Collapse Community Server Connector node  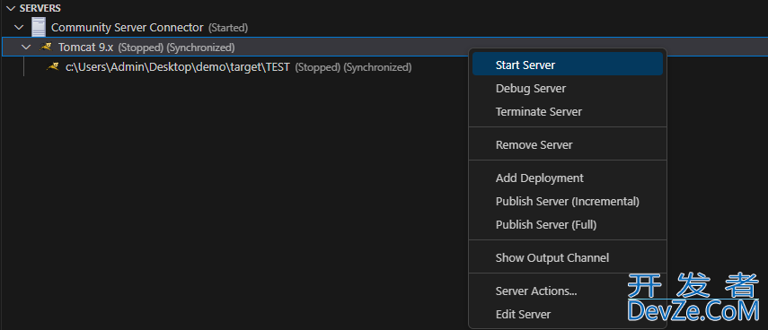click(19, 28)
